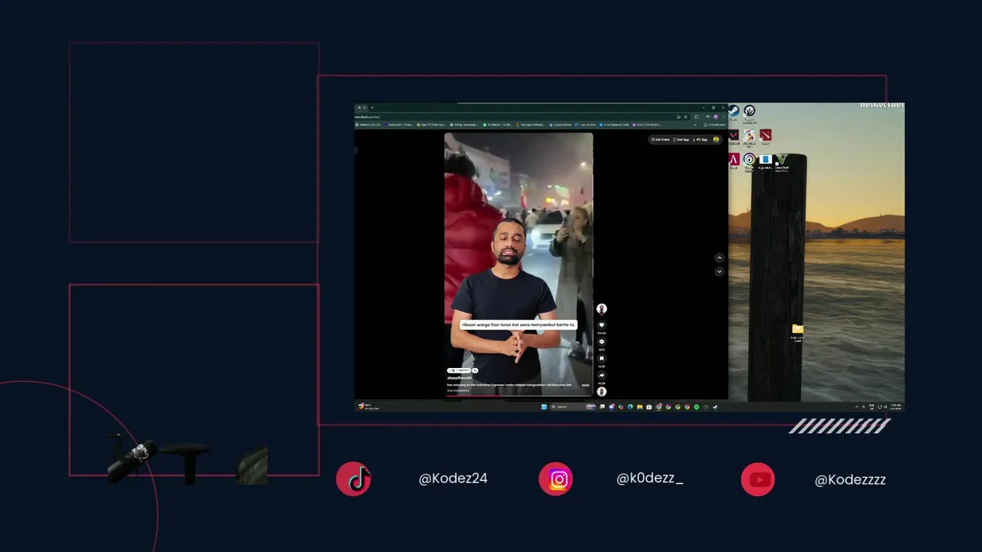Expand the video description with 'more'
The width and height of the screenshot is (982, 552).
pyautogui.click(x=585, y=385)
